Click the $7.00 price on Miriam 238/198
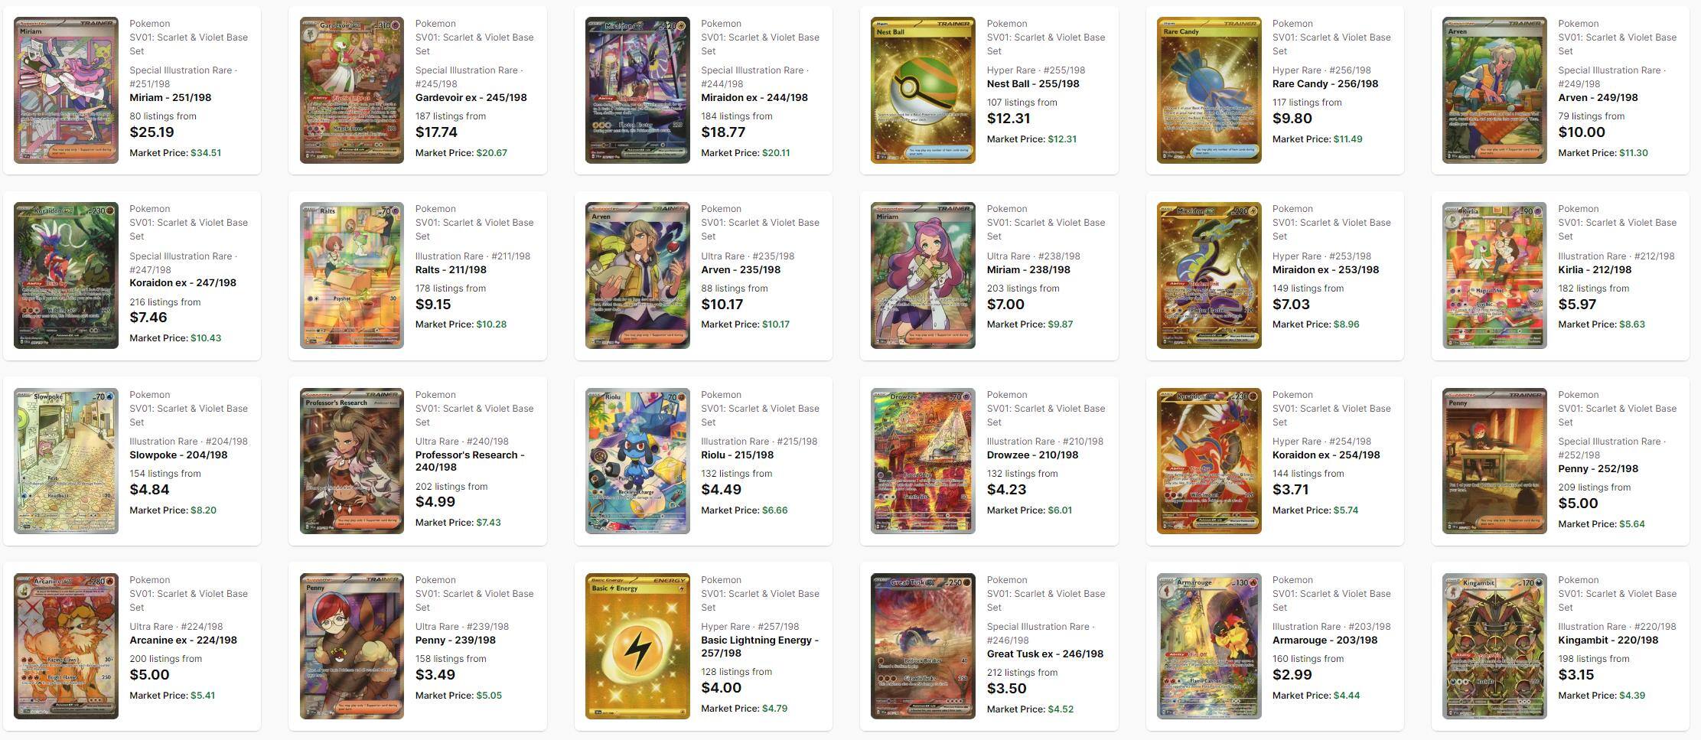The width and height of the screenshot is (1701, 740). (1005, 305)
